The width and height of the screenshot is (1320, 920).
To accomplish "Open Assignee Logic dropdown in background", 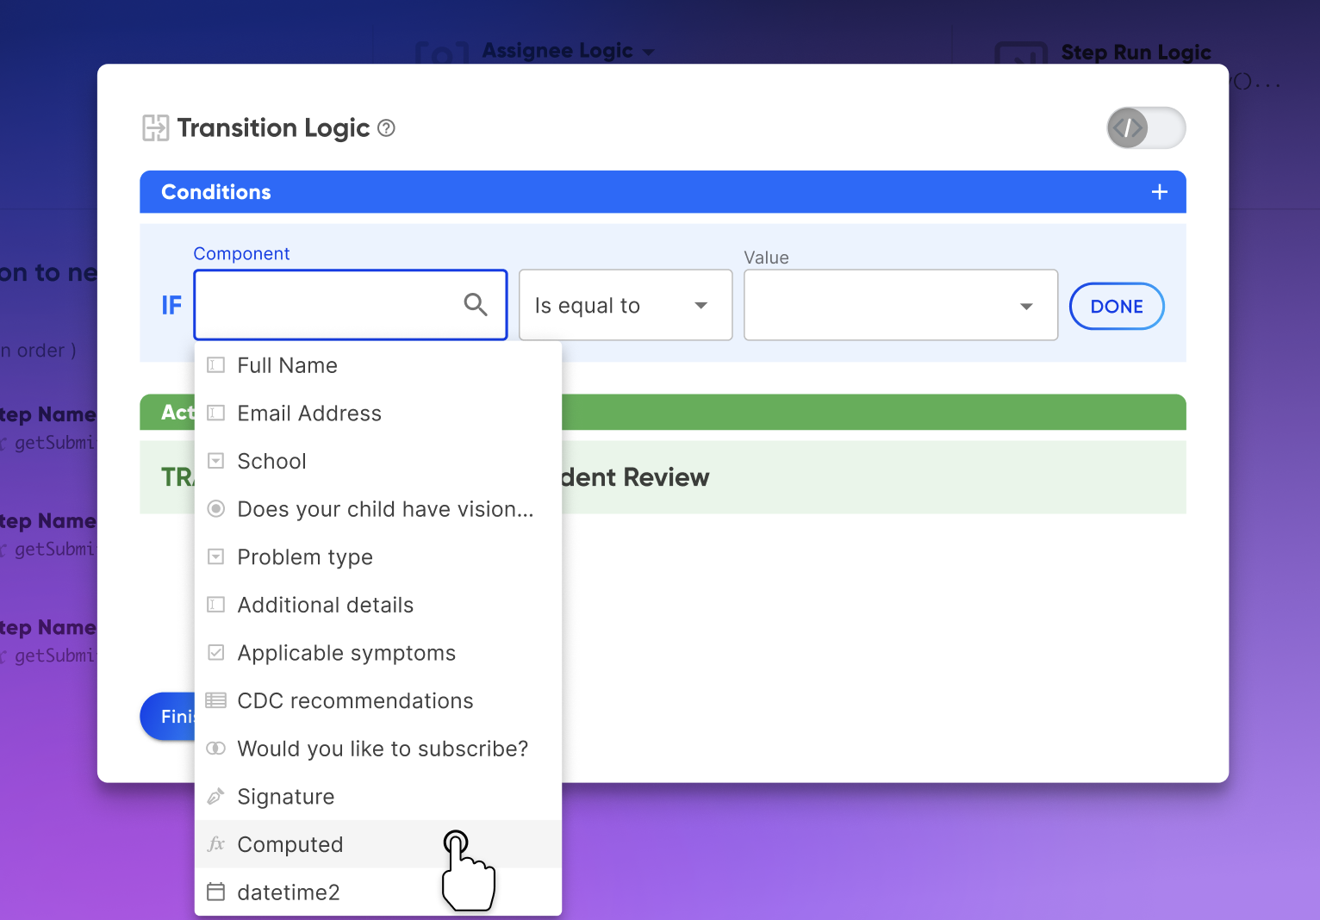I will click(x=568, y=51).
